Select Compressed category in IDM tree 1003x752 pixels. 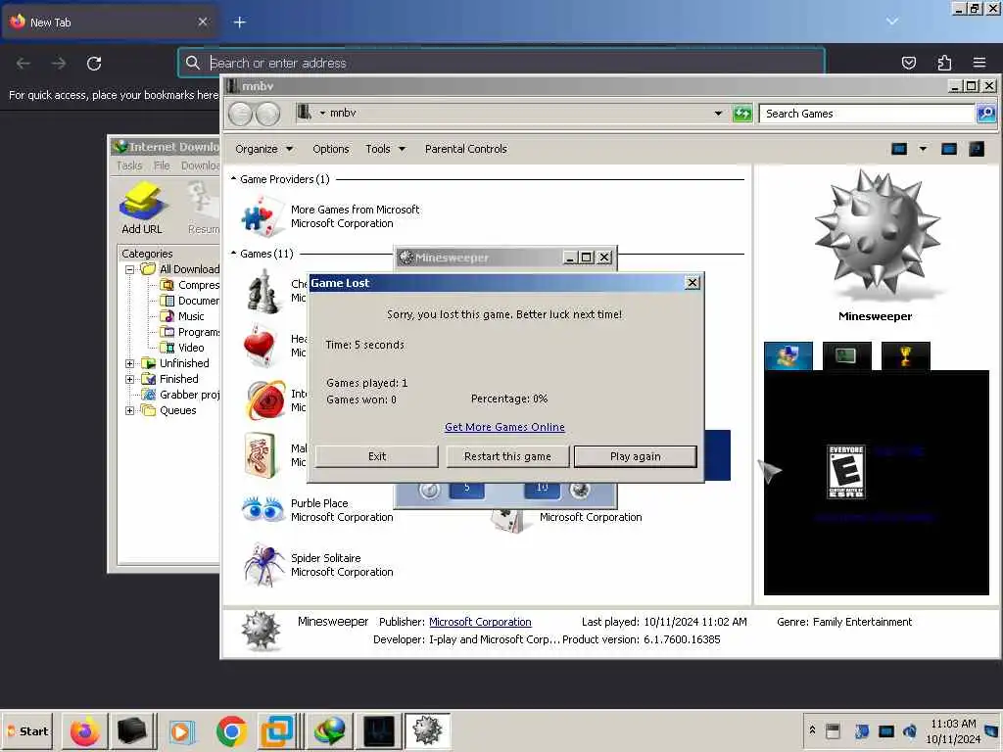click(x=190, y=285)
